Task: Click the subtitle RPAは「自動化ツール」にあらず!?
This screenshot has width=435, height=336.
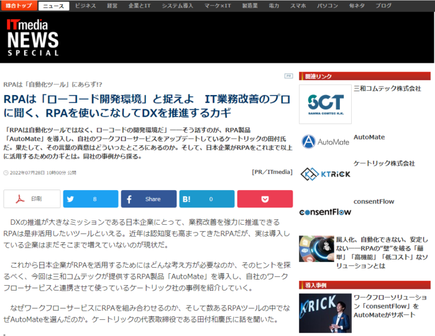Action: coord(53,84)
